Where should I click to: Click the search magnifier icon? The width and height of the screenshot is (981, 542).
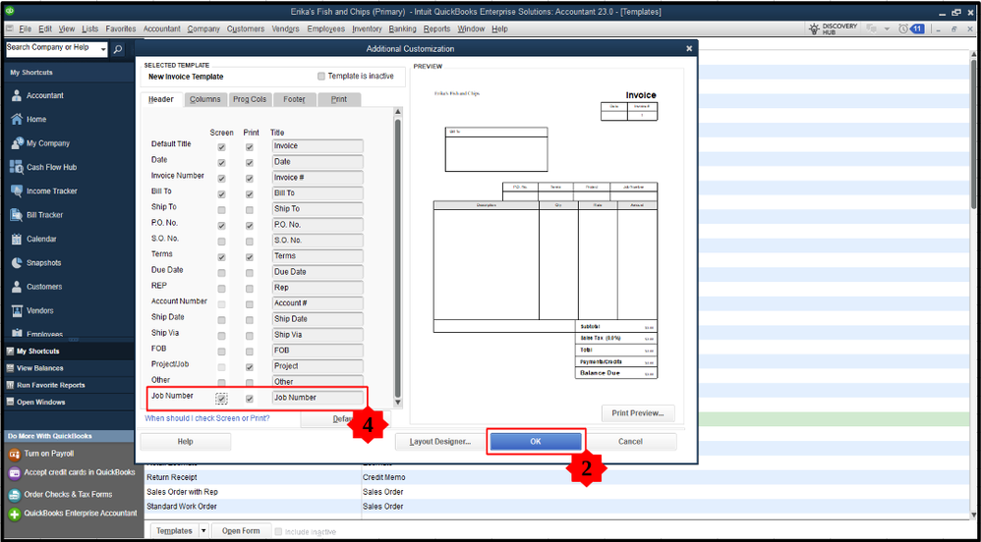pyautogui.click(x=118, y=49)
